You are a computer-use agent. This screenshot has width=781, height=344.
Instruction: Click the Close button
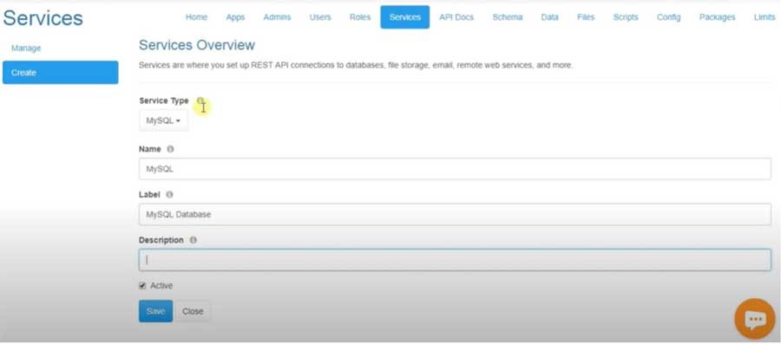tap(193, 311)
